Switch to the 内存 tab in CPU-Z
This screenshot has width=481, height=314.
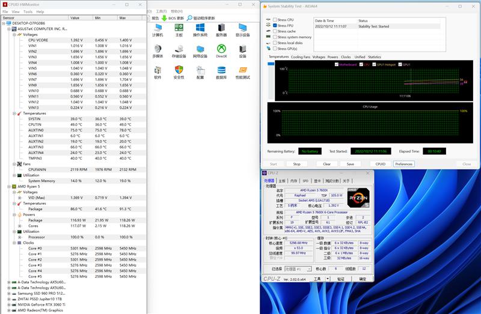(x=293, y=181)
